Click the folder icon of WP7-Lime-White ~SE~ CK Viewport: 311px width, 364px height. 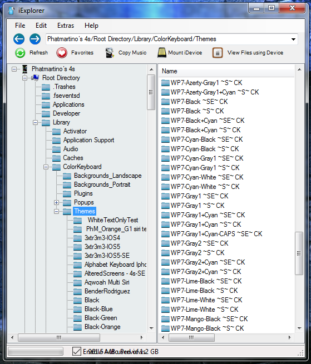click(x=165, y=300)
